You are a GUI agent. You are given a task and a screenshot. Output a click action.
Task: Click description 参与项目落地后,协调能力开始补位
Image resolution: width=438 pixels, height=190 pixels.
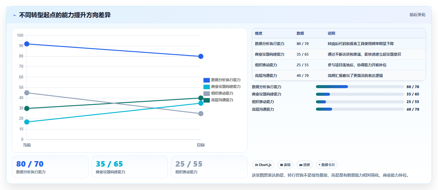[x=357, y=65]
